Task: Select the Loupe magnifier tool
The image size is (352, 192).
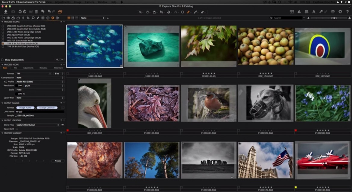Action: pos(33,18)
